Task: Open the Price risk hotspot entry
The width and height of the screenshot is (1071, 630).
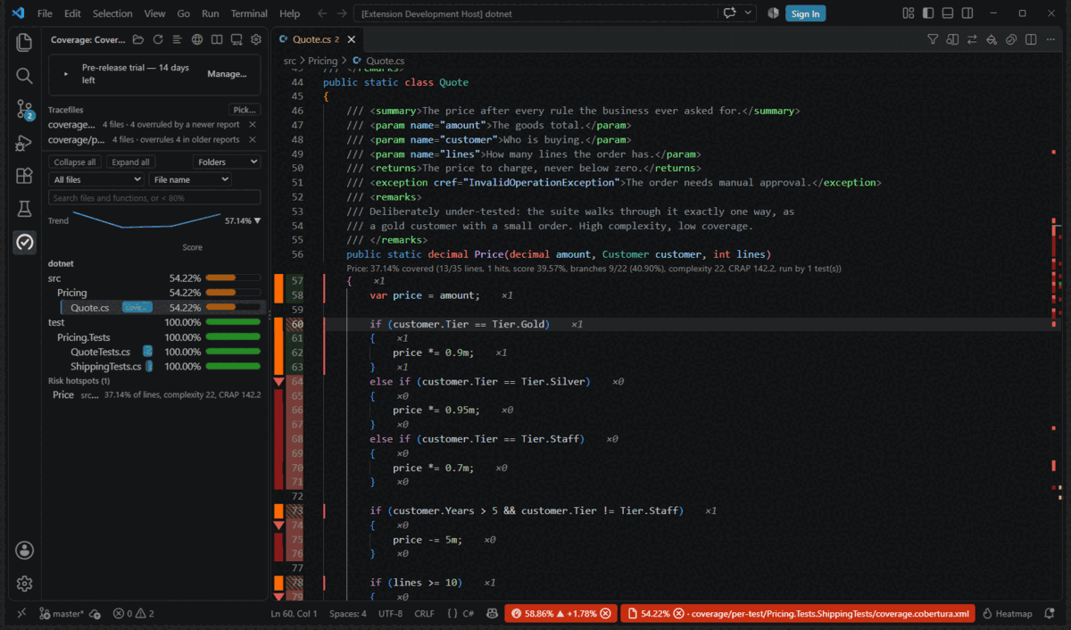Action: (154, 394)
